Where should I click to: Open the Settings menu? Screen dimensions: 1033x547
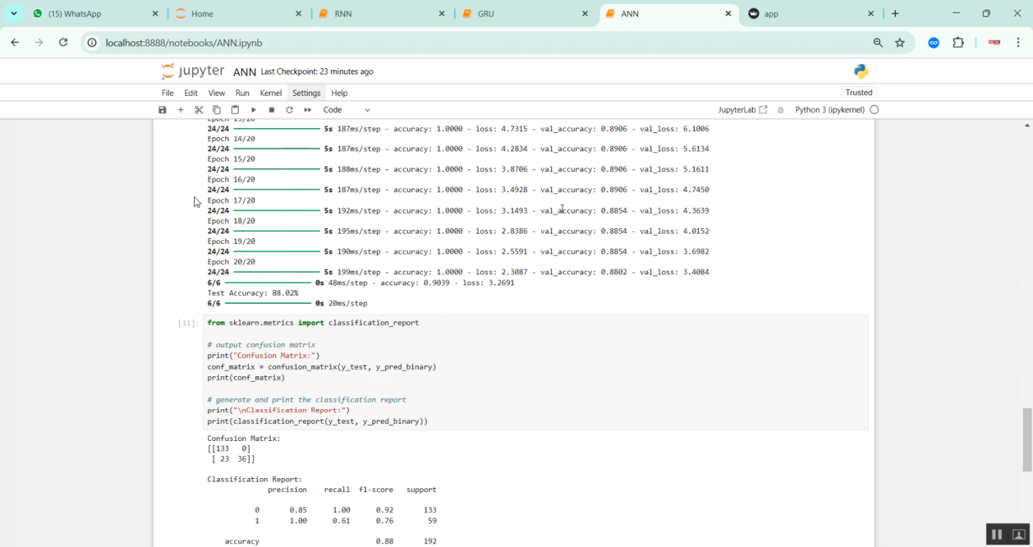click(x=306, y=92)
